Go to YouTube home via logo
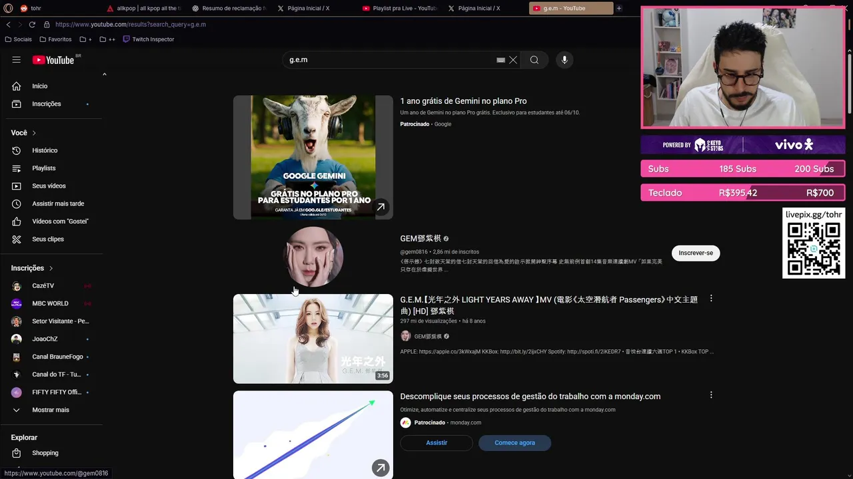 pyautogui.click(x=53, y=60)
